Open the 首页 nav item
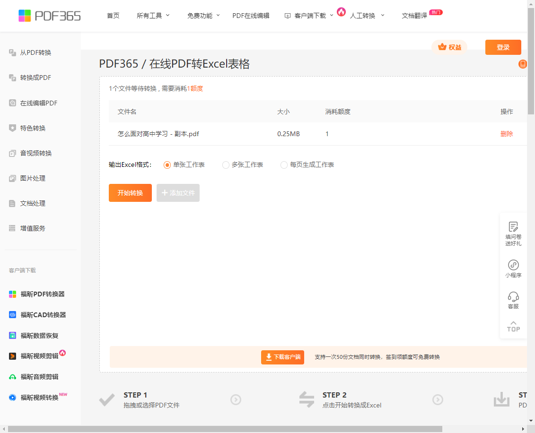 113,16
